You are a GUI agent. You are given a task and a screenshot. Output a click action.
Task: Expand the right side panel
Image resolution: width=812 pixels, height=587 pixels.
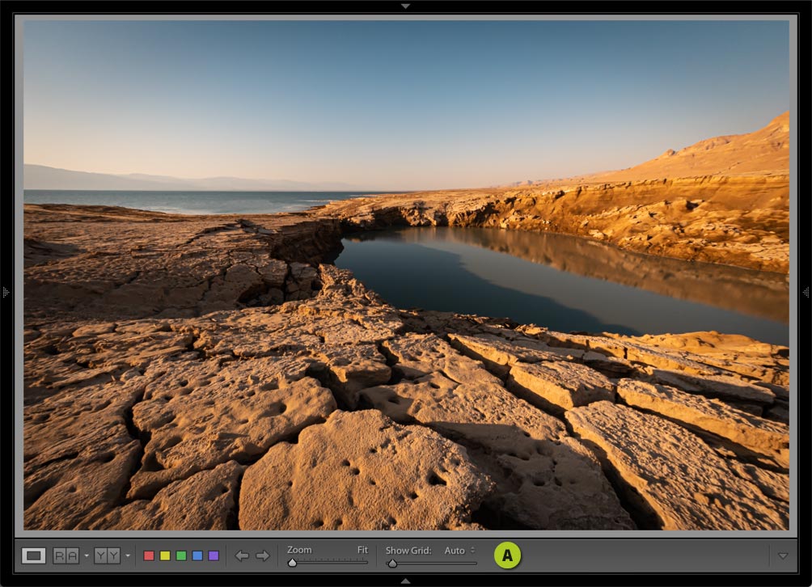806,293
